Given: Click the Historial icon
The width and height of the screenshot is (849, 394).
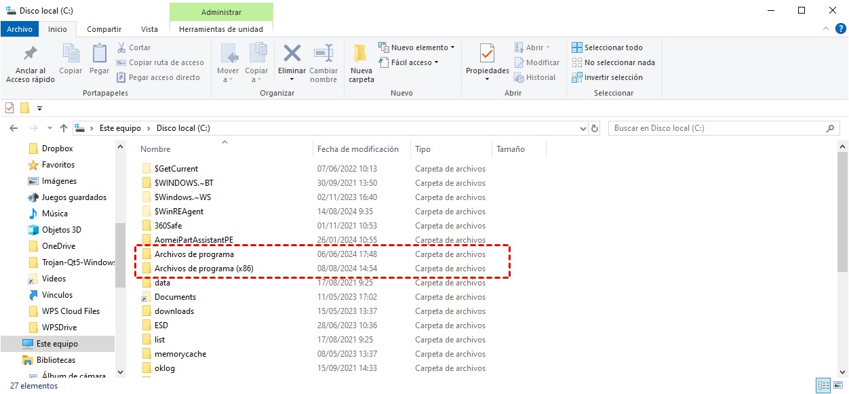Looking at the screenshot, I should click(x=536, y=77).
